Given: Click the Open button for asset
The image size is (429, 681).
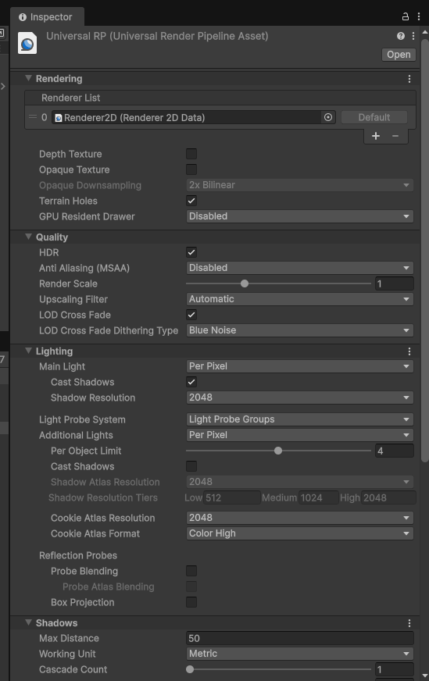Looking at the screenshot, I should (399, 55).
